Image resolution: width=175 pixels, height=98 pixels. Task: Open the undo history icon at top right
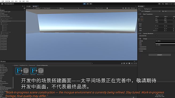click(159, 4)
